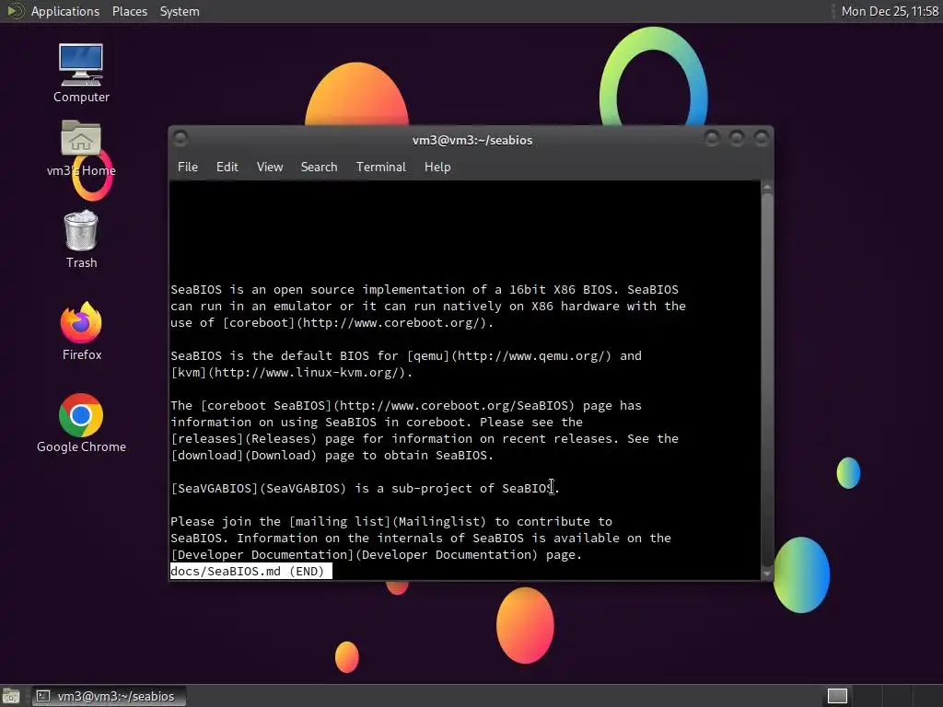Image resolution: width=943 pixels, height=707 pixels.
Task: Click the '[releases](Releases)' text
Action: click(x=243, y=439)
